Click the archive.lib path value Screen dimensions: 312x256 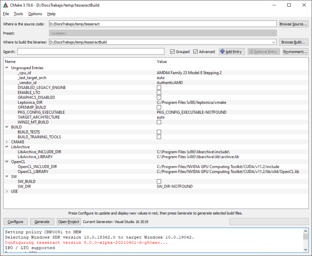point(198,157)
